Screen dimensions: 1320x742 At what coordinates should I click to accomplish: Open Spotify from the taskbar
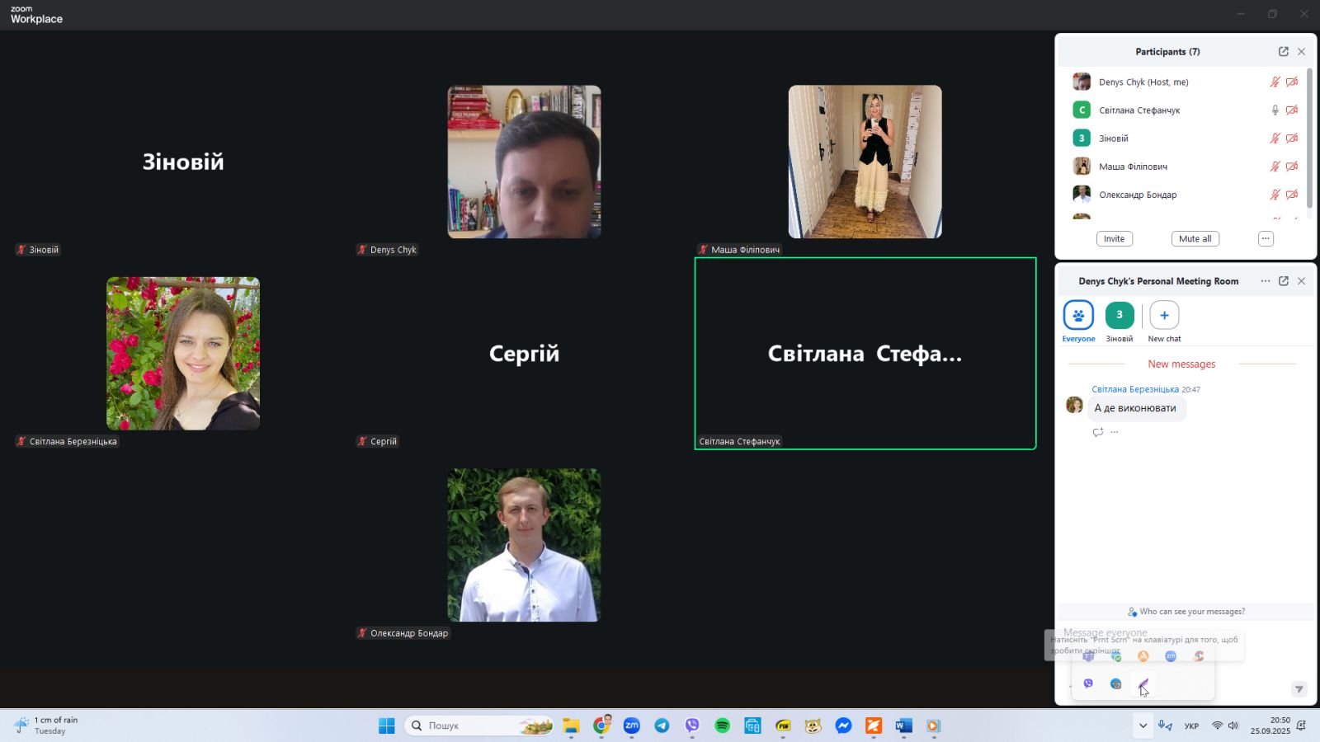point(722,726)
